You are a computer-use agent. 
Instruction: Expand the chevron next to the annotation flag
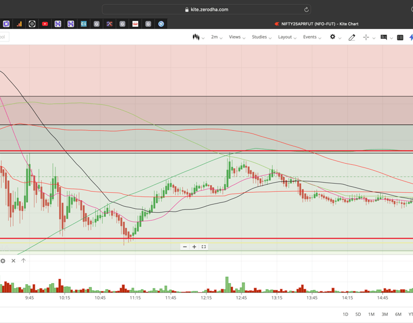click(x=391, y=38)
